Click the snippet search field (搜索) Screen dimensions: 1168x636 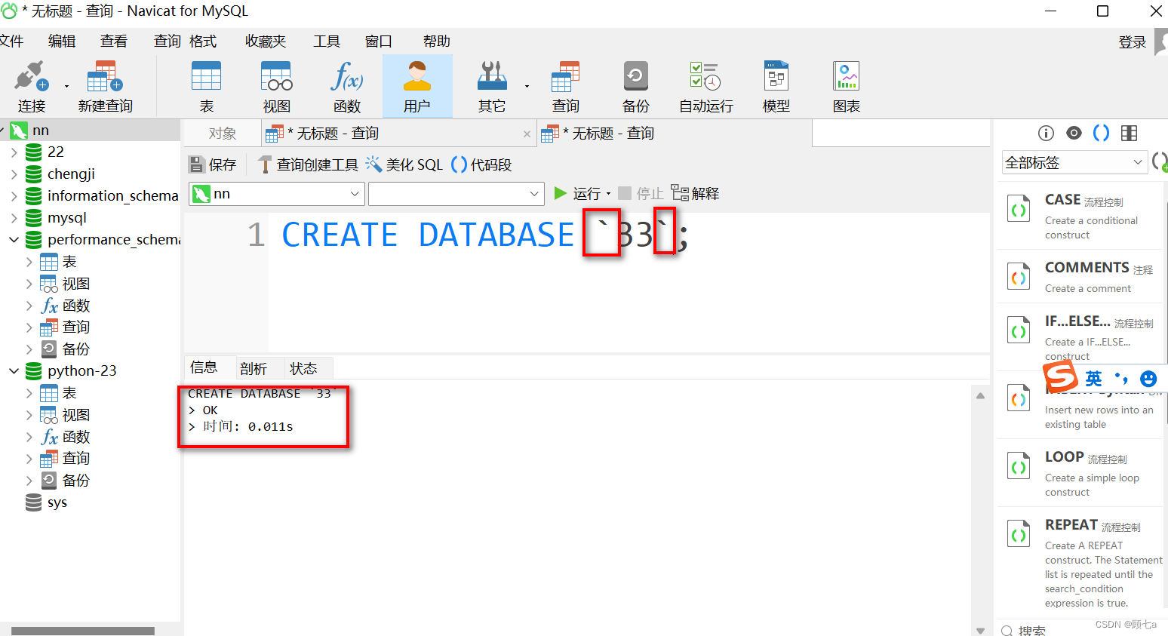tap(1082, 630)
